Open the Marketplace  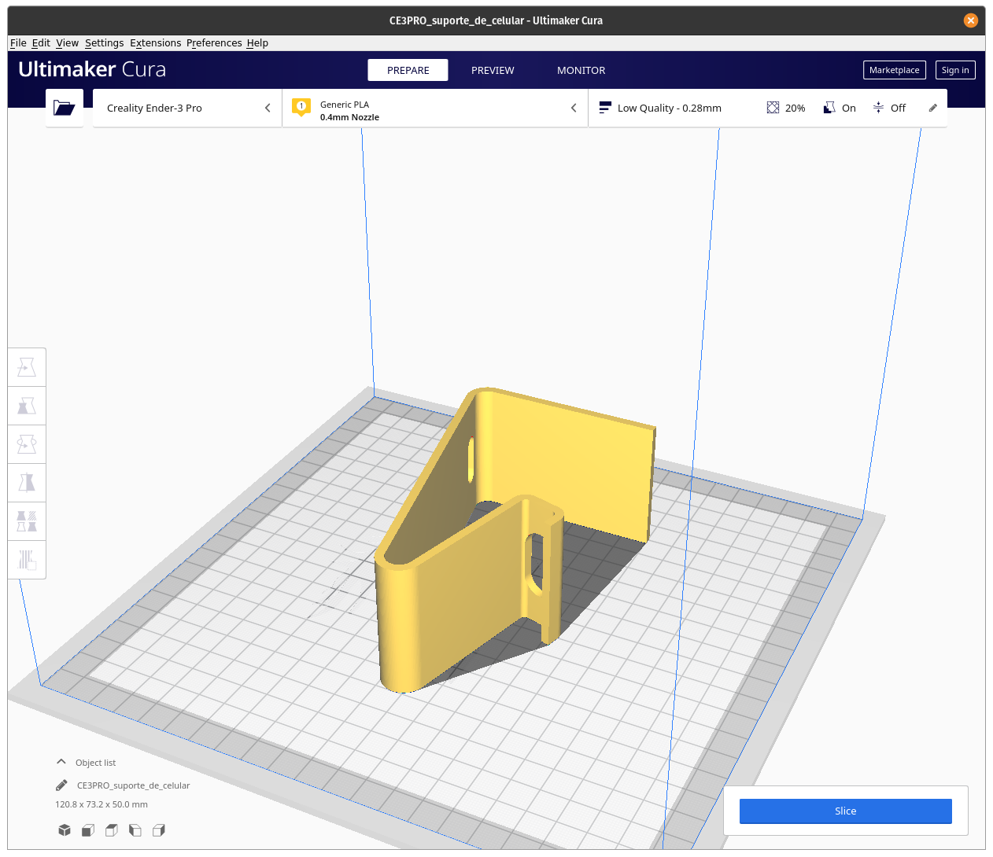tap(894, 70)
